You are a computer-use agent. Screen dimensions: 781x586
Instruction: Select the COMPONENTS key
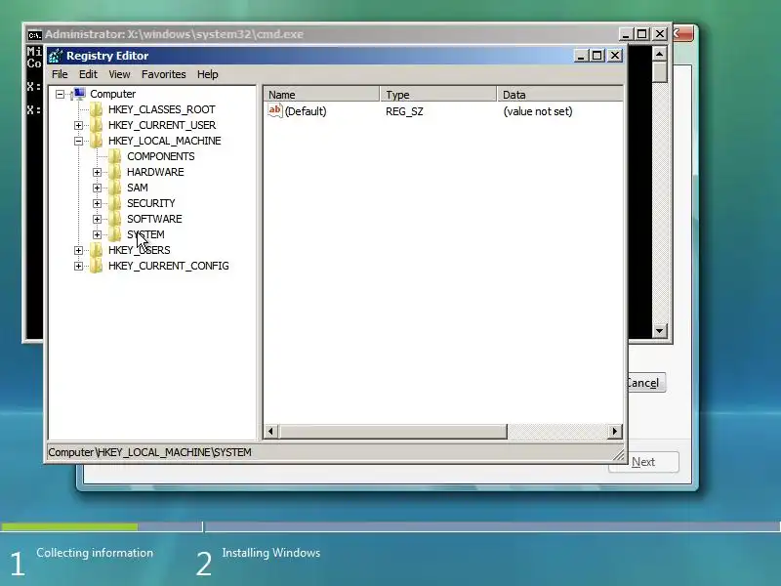pos(160,156)
